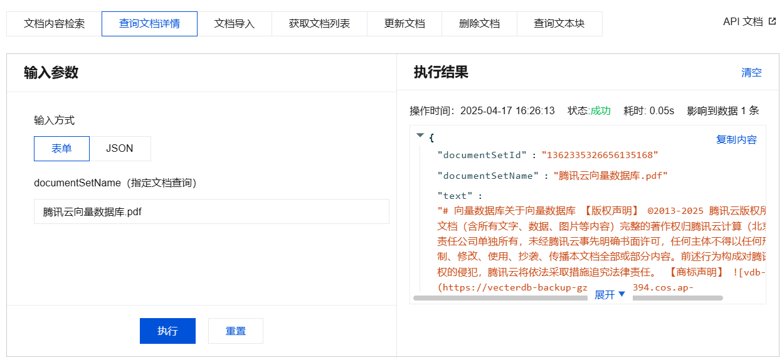The width and height of the screenshot is (782, 357).
Task: Click the horizontal scrollbar in result panel
Action: tap(568, 299)
